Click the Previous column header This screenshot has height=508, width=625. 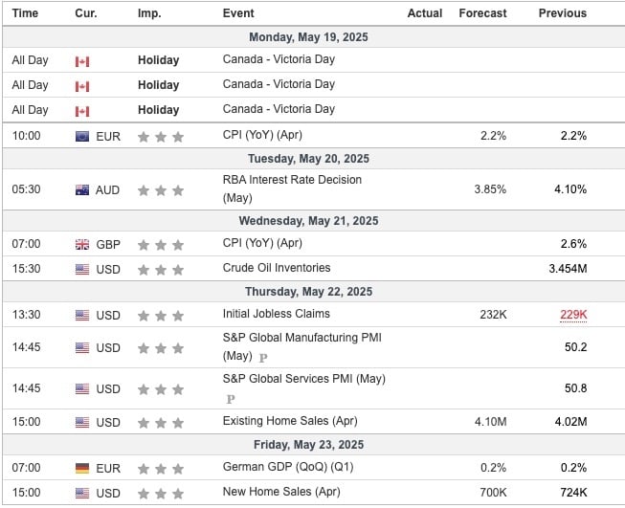[563, 13]
